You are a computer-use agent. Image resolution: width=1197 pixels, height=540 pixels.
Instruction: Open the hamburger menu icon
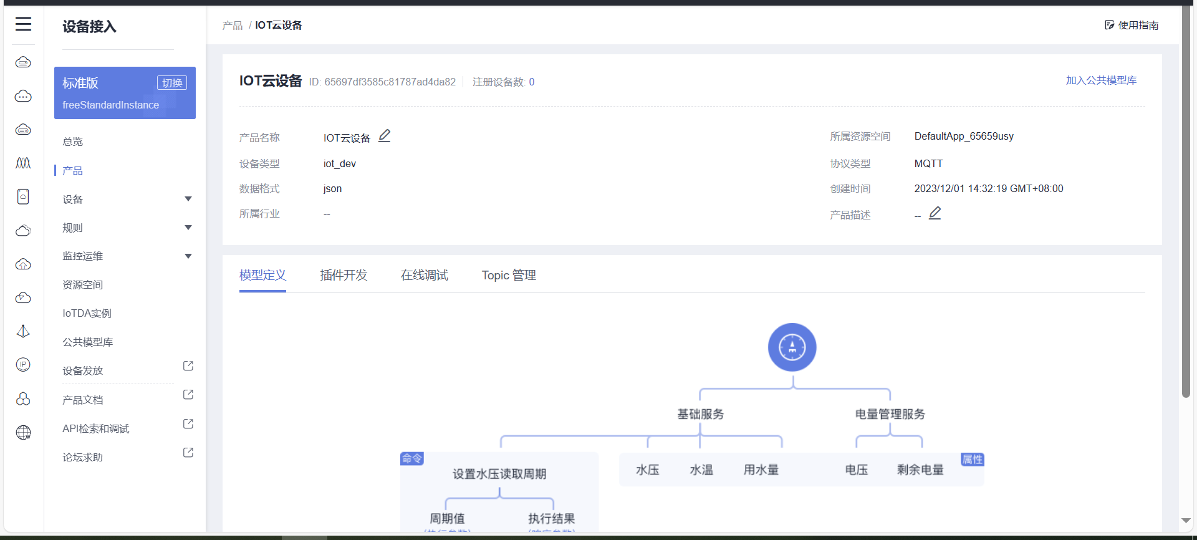pyautogui.click(x=23, y=24)
